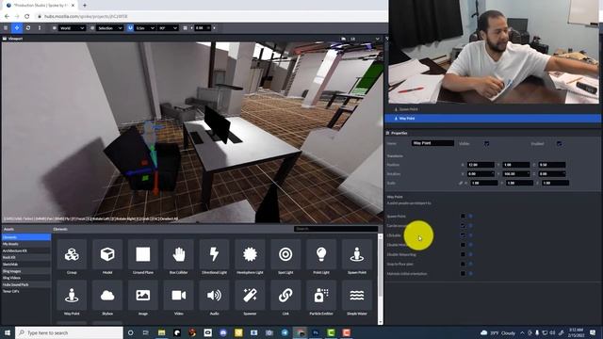This screenshot has width=603, height=339.
Task: Toggle the Enabled checkbox
Action: [x=559, y=144]
